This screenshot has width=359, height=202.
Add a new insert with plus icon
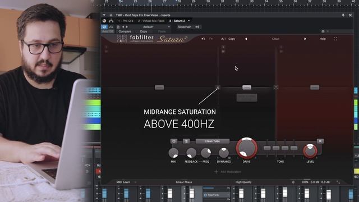point(111,15)
